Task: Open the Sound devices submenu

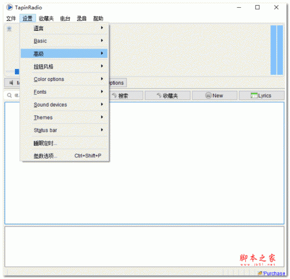Action: 64,104
